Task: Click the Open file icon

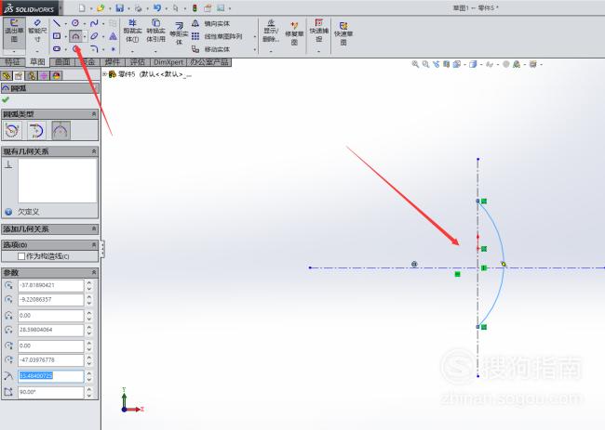Action: click(x=101, y=7)
